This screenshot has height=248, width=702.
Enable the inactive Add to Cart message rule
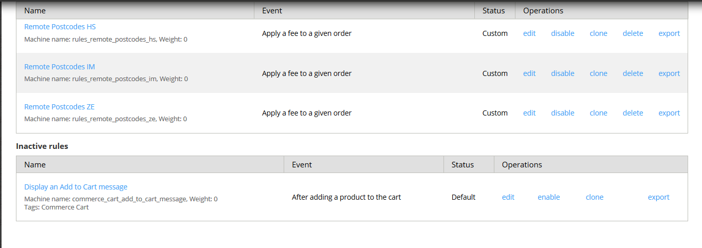[x=549, y=197]
